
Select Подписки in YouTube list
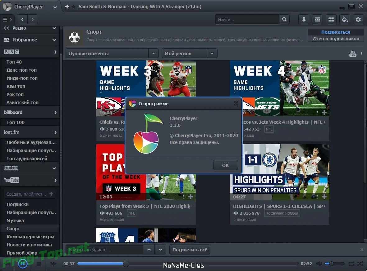[x=17, y=204]
